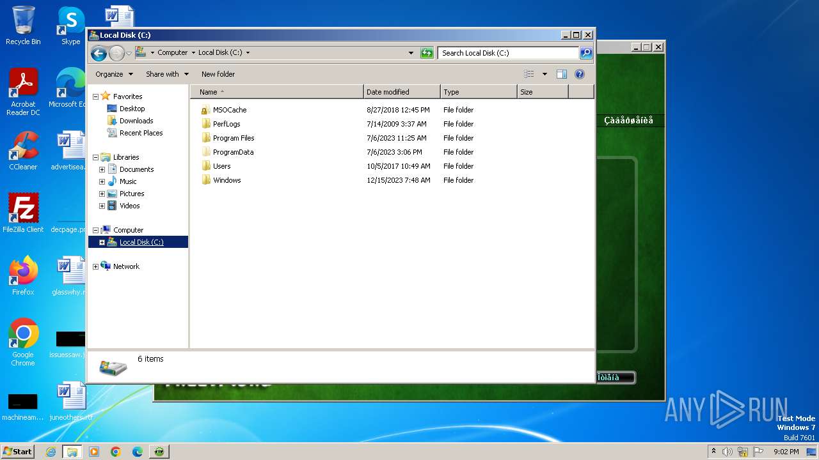This screenshot has width=819, height=460.
Task: Open Explorer Help icon
Action: click(580, 74)
